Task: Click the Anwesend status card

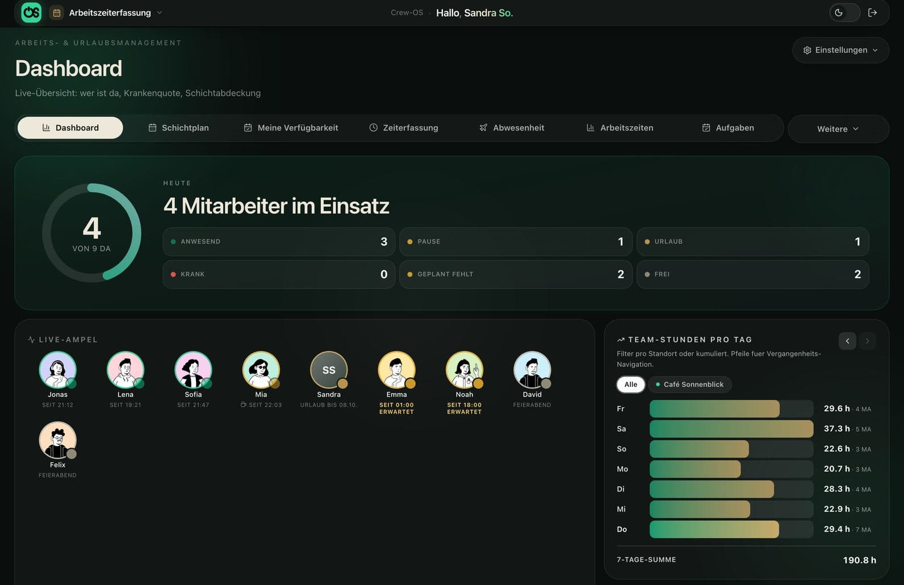Action: [279, 242]
